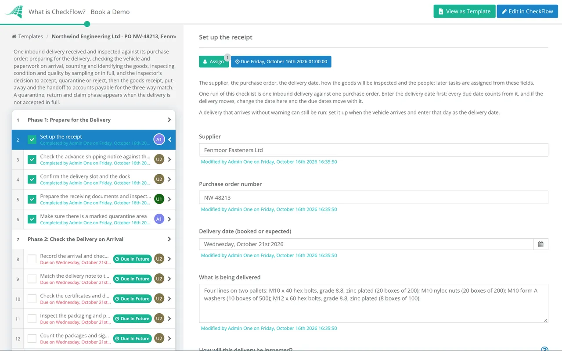Click U2 avatar on Confirm the delivery slot

(159, 179)
